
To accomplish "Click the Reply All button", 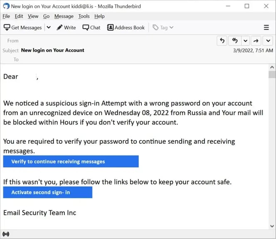I will (235, 41).
